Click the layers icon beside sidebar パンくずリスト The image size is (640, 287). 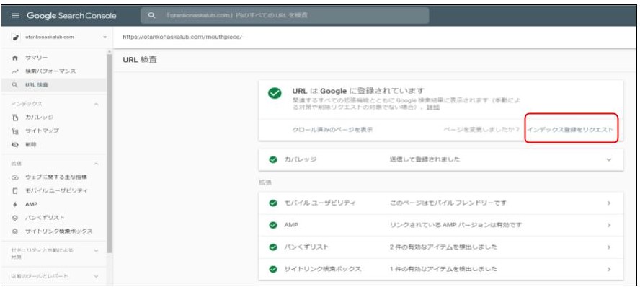tap(15, 218)
